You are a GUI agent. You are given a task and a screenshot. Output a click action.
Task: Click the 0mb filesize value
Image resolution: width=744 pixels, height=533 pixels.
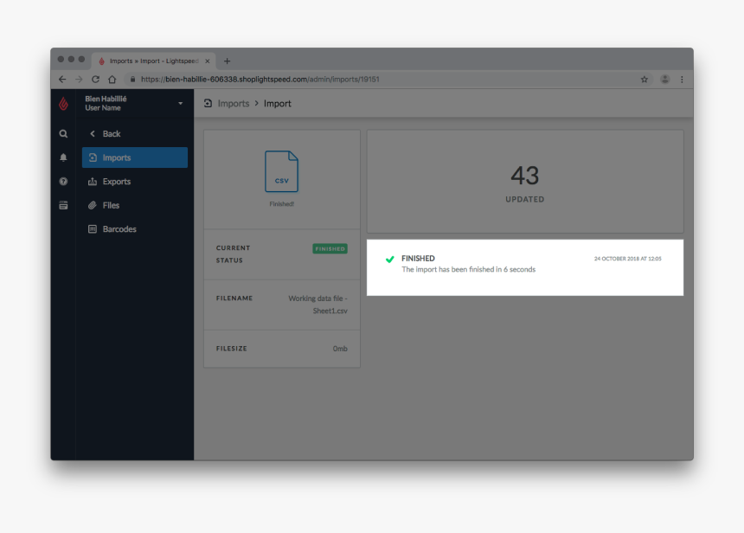click(340, 349)
